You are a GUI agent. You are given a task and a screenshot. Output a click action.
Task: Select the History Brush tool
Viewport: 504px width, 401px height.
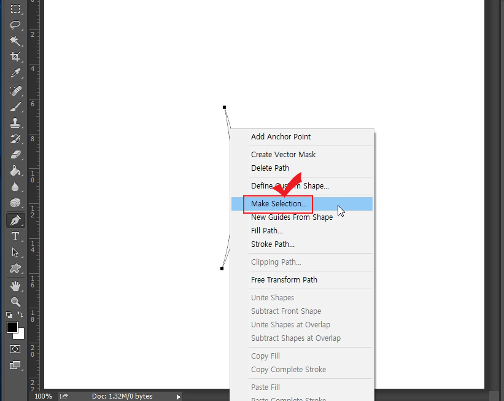coord(15,139)
